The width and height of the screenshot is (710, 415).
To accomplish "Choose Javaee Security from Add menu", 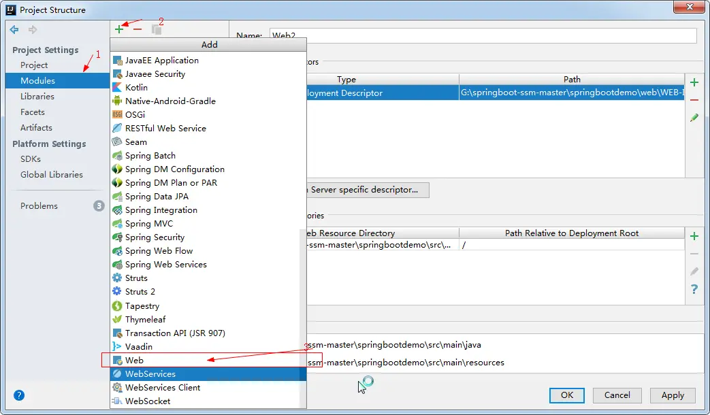I will pyautogui.click(x=208, y=73).
